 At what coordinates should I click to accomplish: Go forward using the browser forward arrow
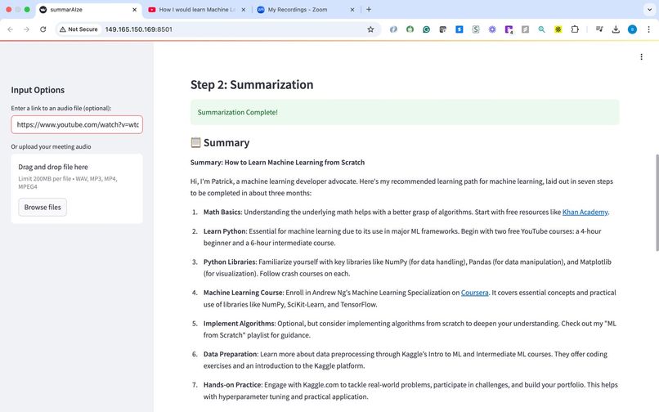[x=26, y=29]
